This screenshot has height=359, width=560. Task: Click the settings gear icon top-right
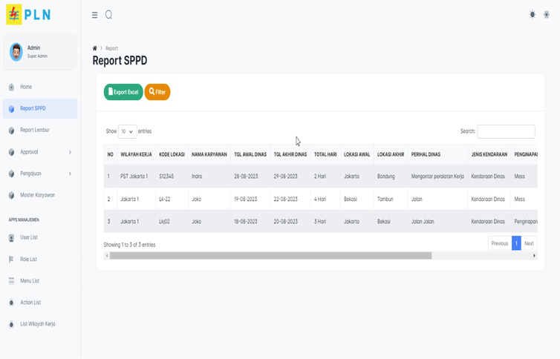547,15
